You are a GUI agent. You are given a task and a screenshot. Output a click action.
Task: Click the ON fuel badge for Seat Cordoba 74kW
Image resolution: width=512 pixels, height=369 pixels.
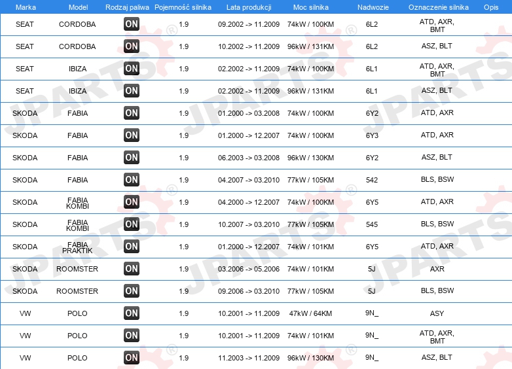pos(132,24)
